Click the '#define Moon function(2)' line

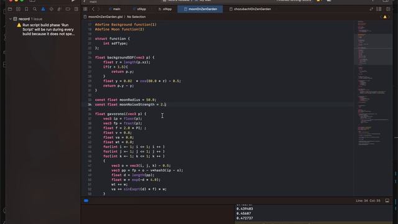point(119,29)
